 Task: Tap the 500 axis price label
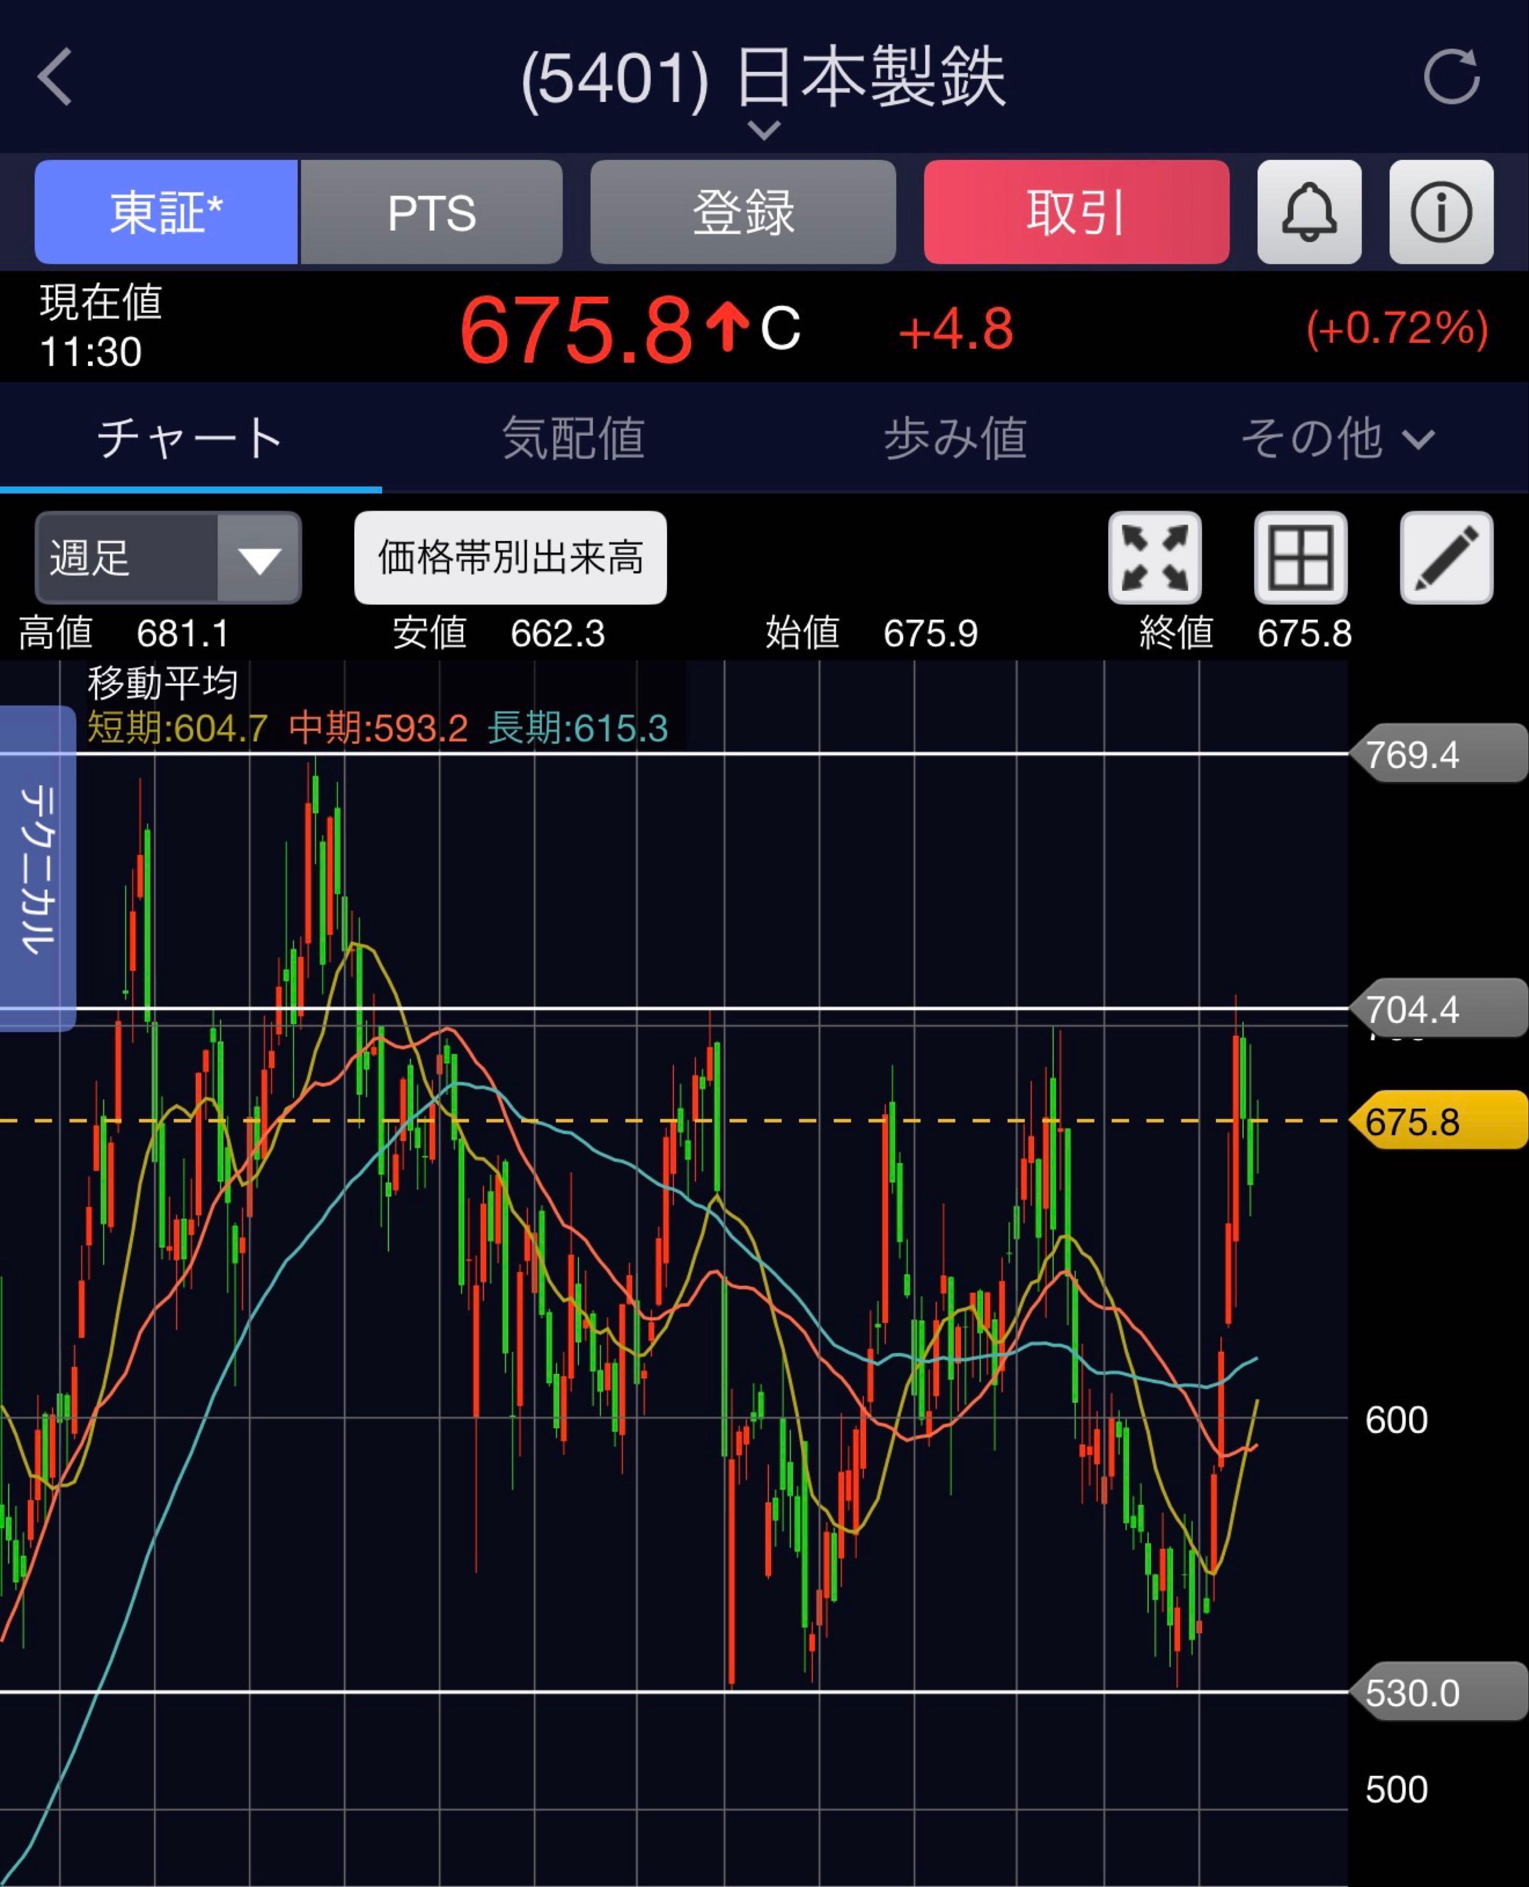pyautogui.click(x=1396, y=1789)
